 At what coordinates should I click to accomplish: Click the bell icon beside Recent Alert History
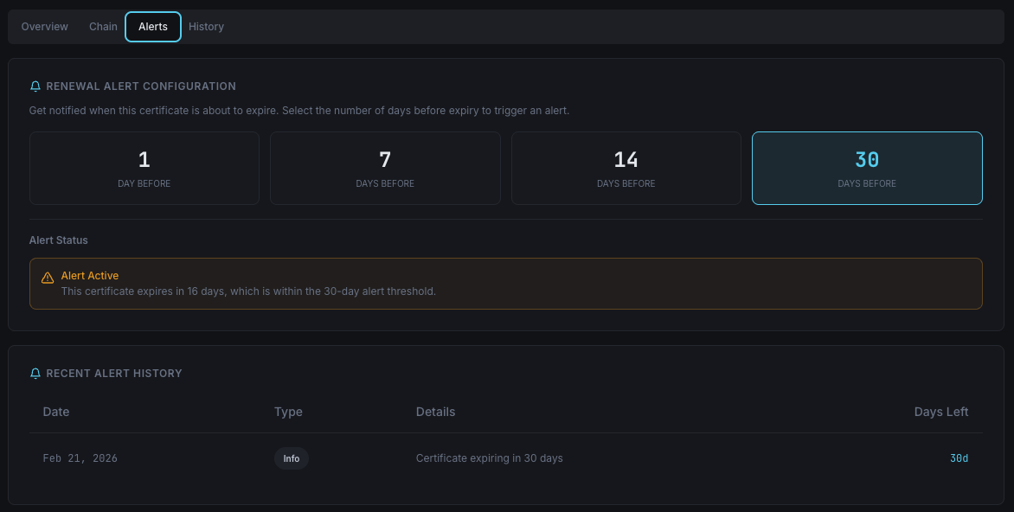(x=35, y=373)
